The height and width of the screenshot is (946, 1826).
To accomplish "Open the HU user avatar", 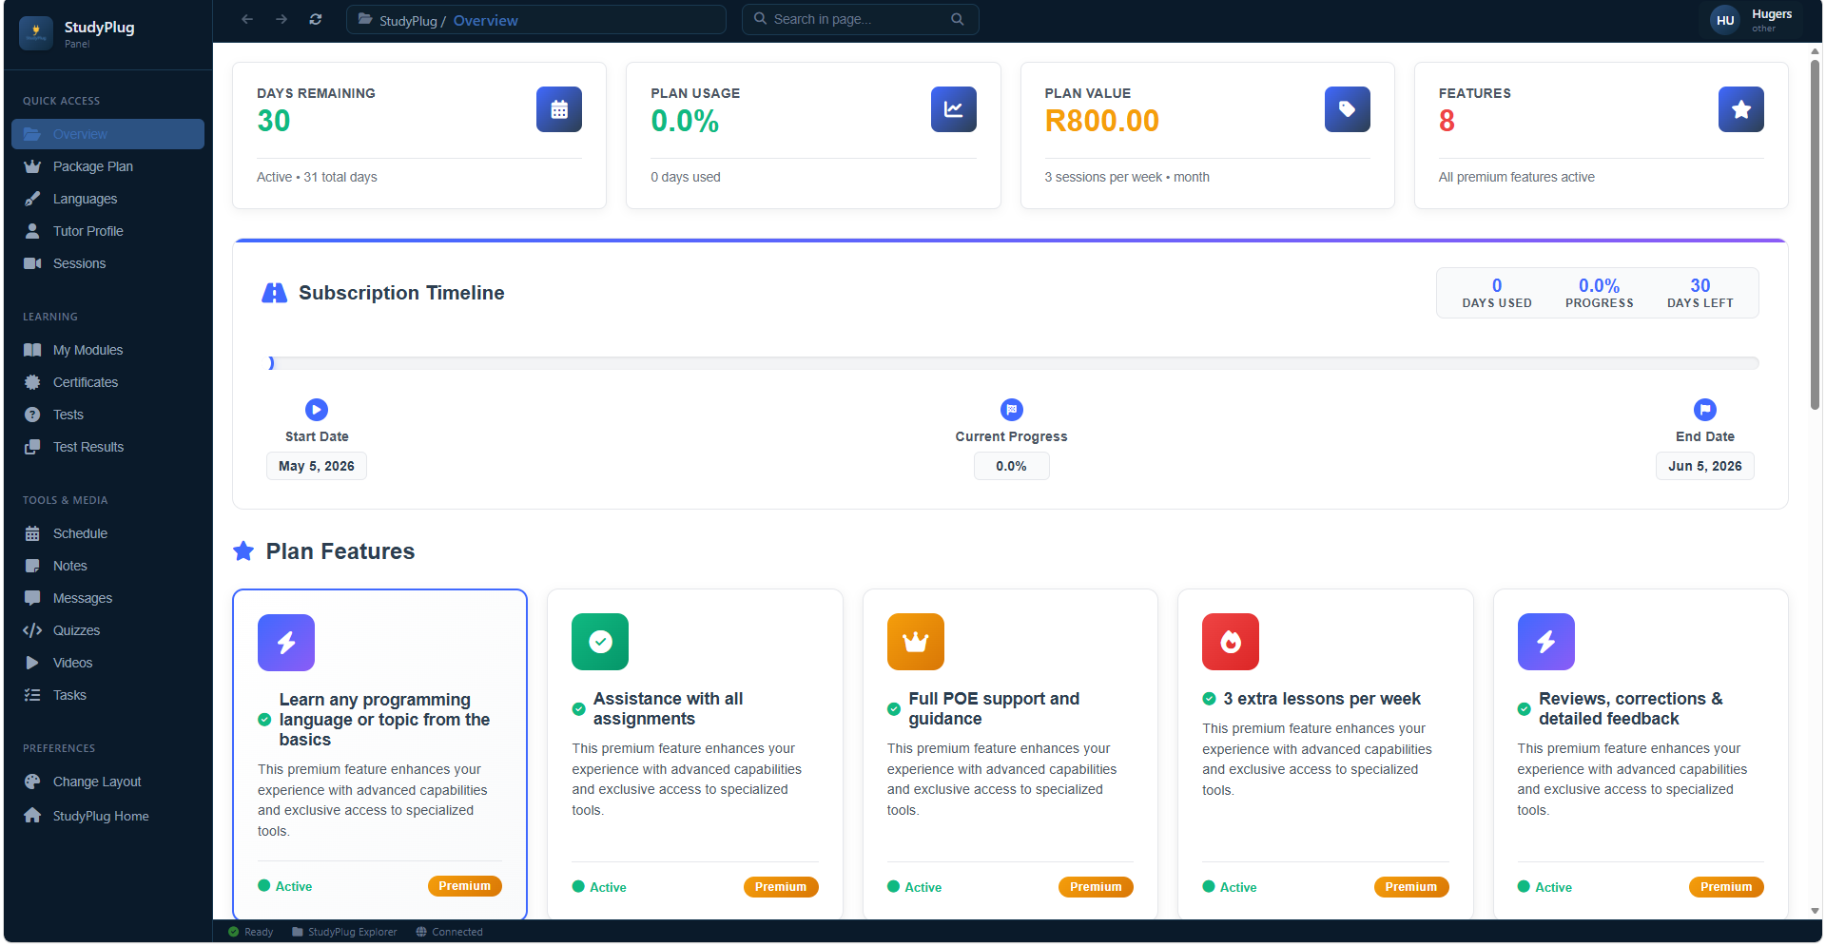I will [1725, 20].
